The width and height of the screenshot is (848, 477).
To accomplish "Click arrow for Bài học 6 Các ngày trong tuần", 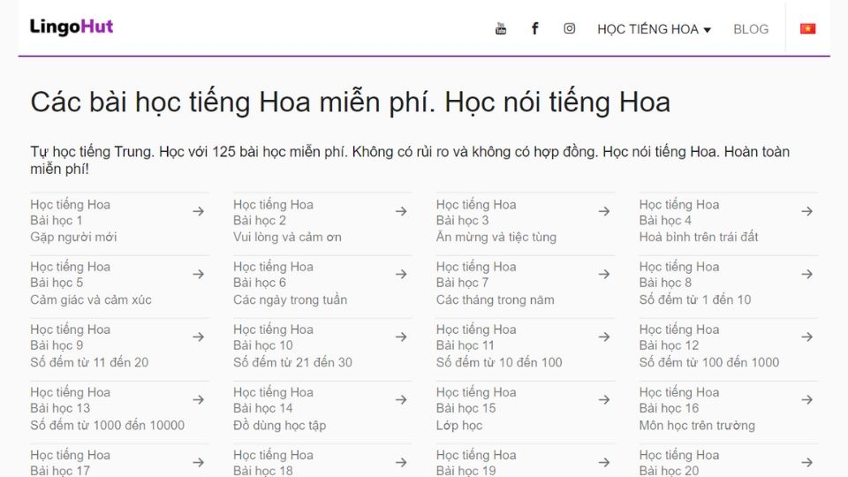I will [x=401, y=274].
